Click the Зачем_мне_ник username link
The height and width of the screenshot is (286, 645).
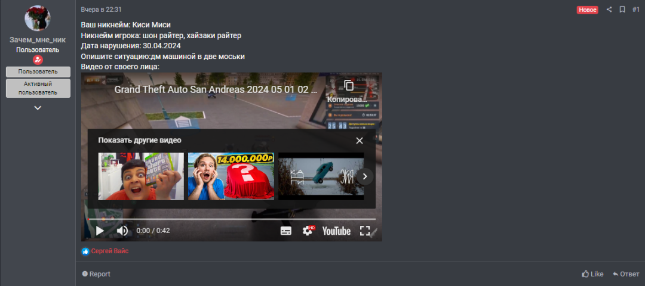pos(38,40)
